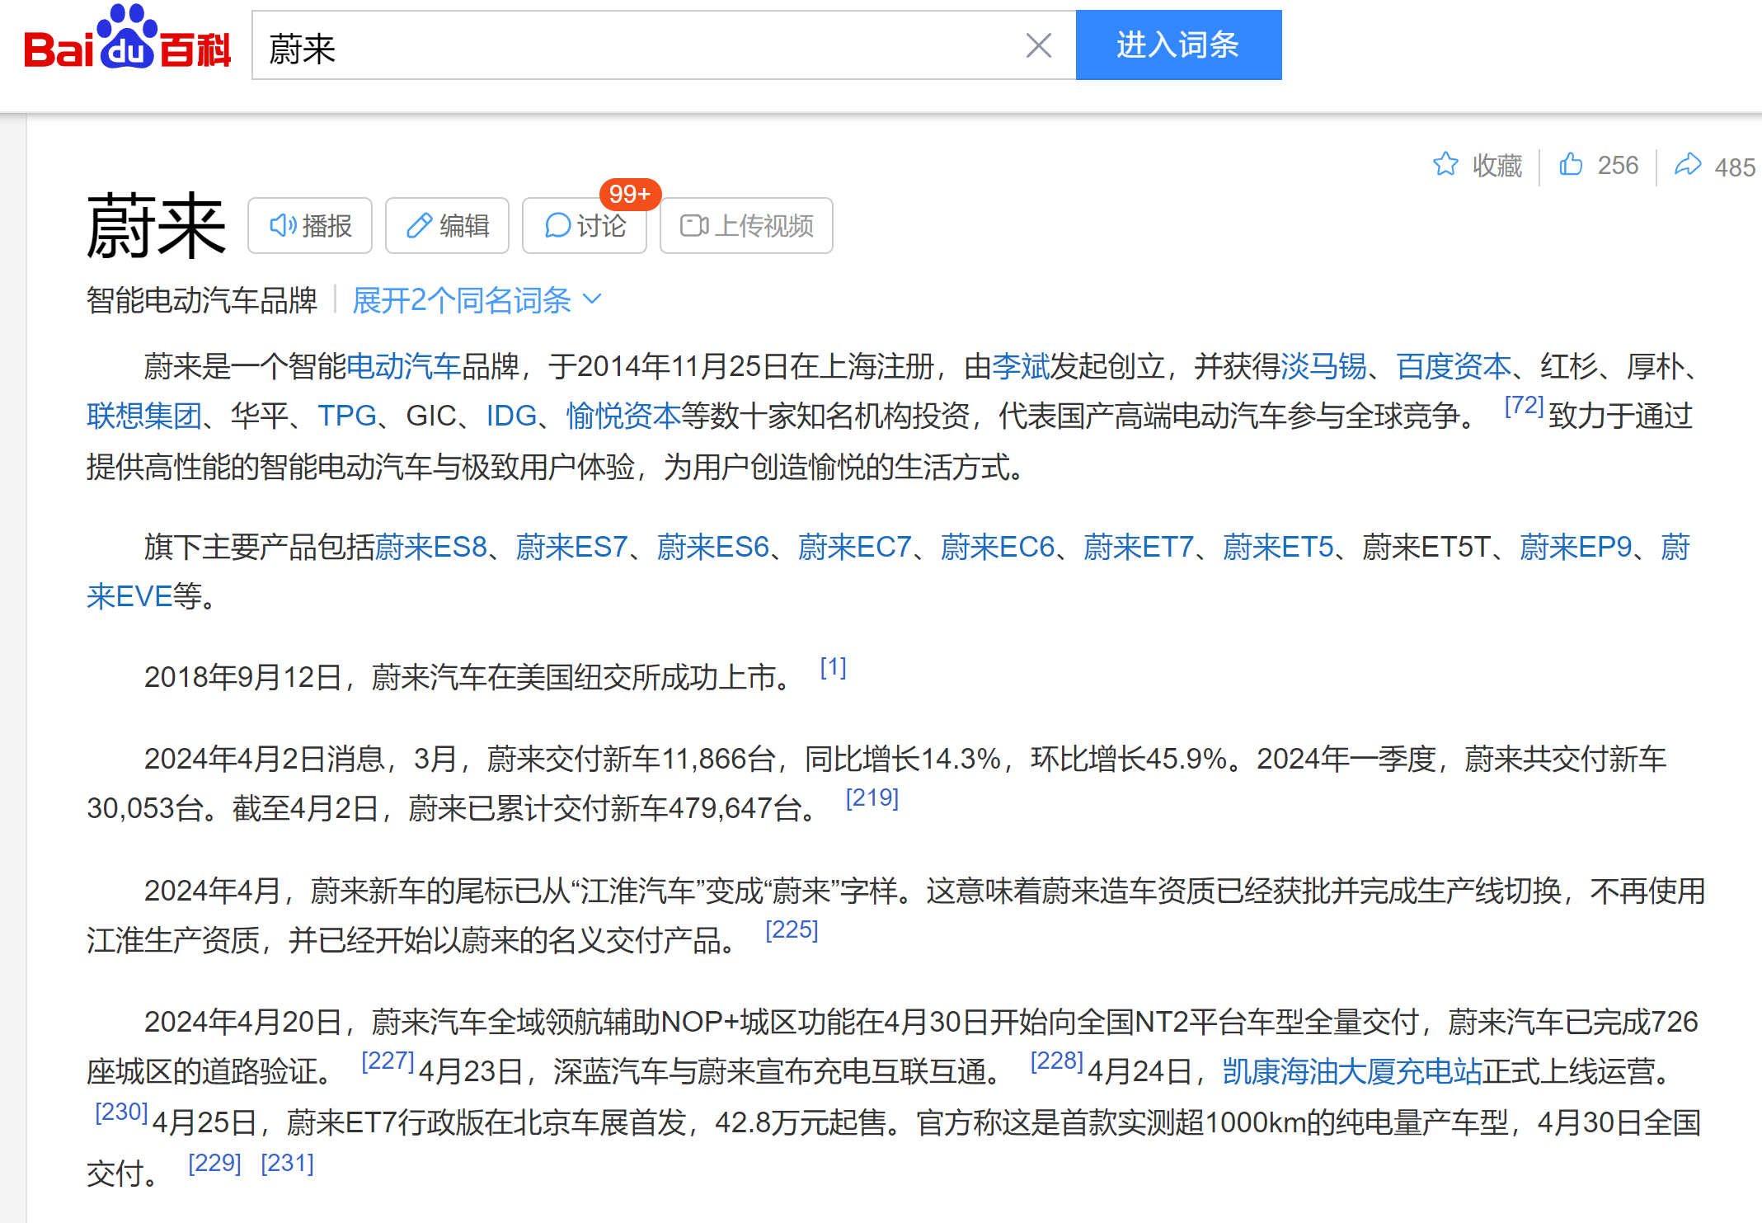Image resolution: width=1762 pixels, height=1223 pixels.
Task: Click plain text 蔚来ET5T in product list
Action: tap(1426, 547)
